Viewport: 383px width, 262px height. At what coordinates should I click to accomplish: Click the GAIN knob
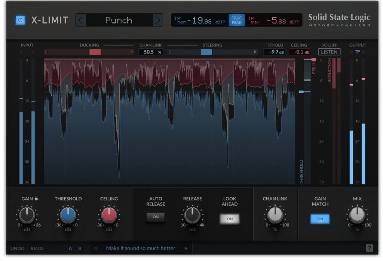point(27,214)
